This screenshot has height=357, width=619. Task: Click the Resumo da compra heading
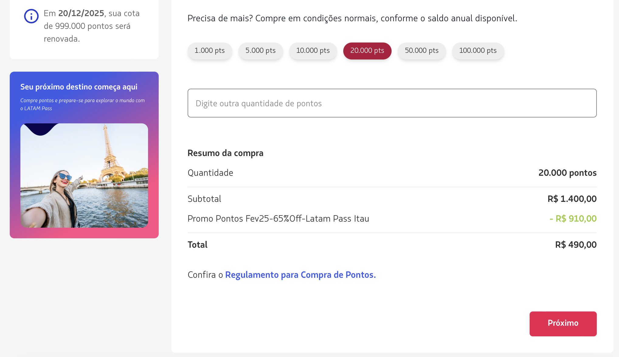(x=225, y=153)
